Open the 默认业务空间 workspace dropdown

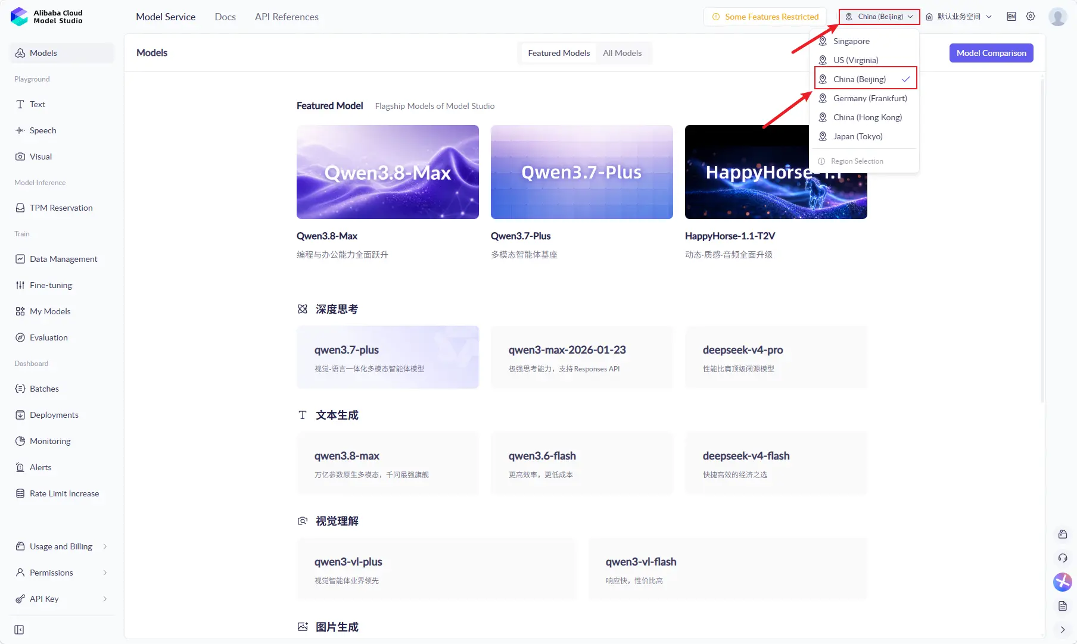click(x=958, y=17)
